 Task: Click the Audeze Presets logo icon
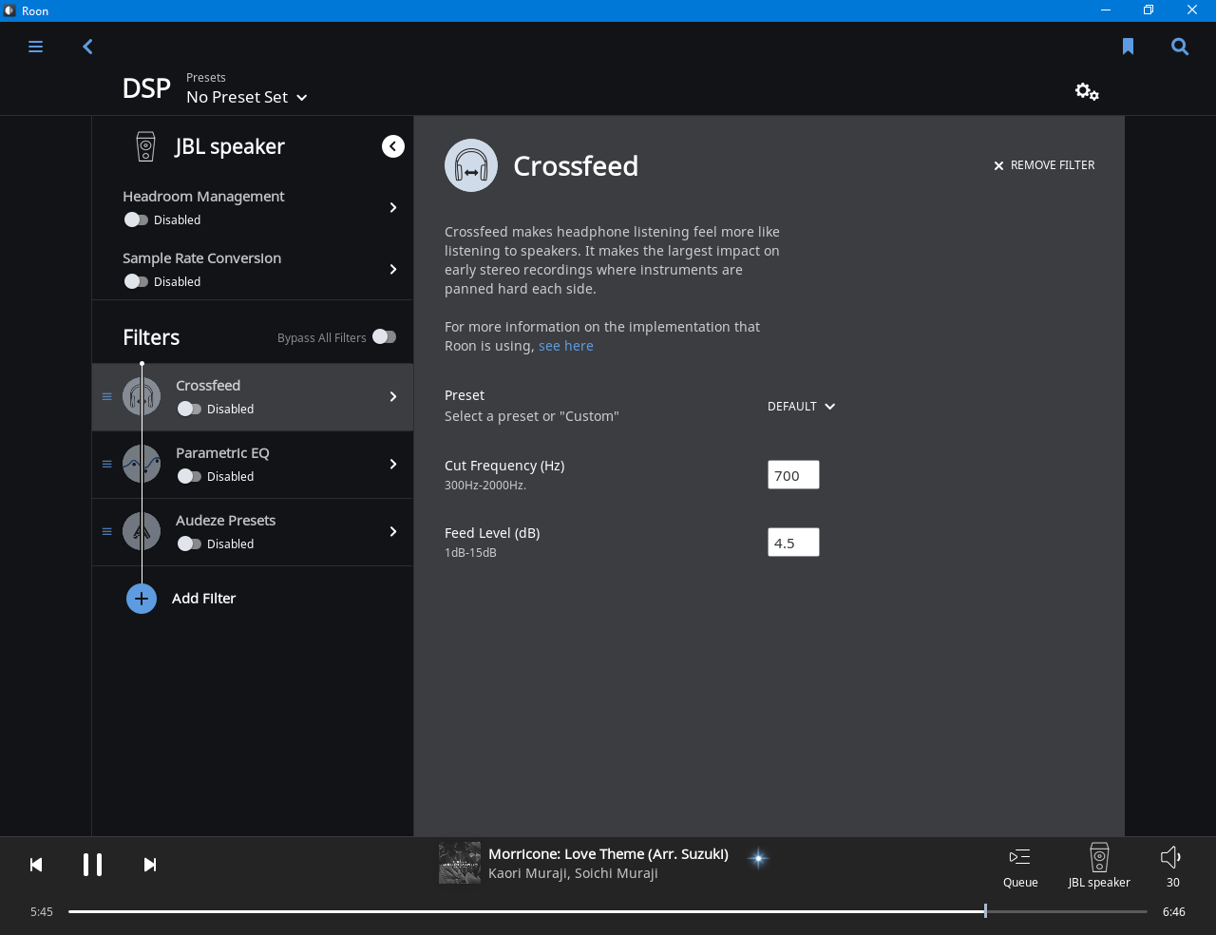click(x=142, y=532)
